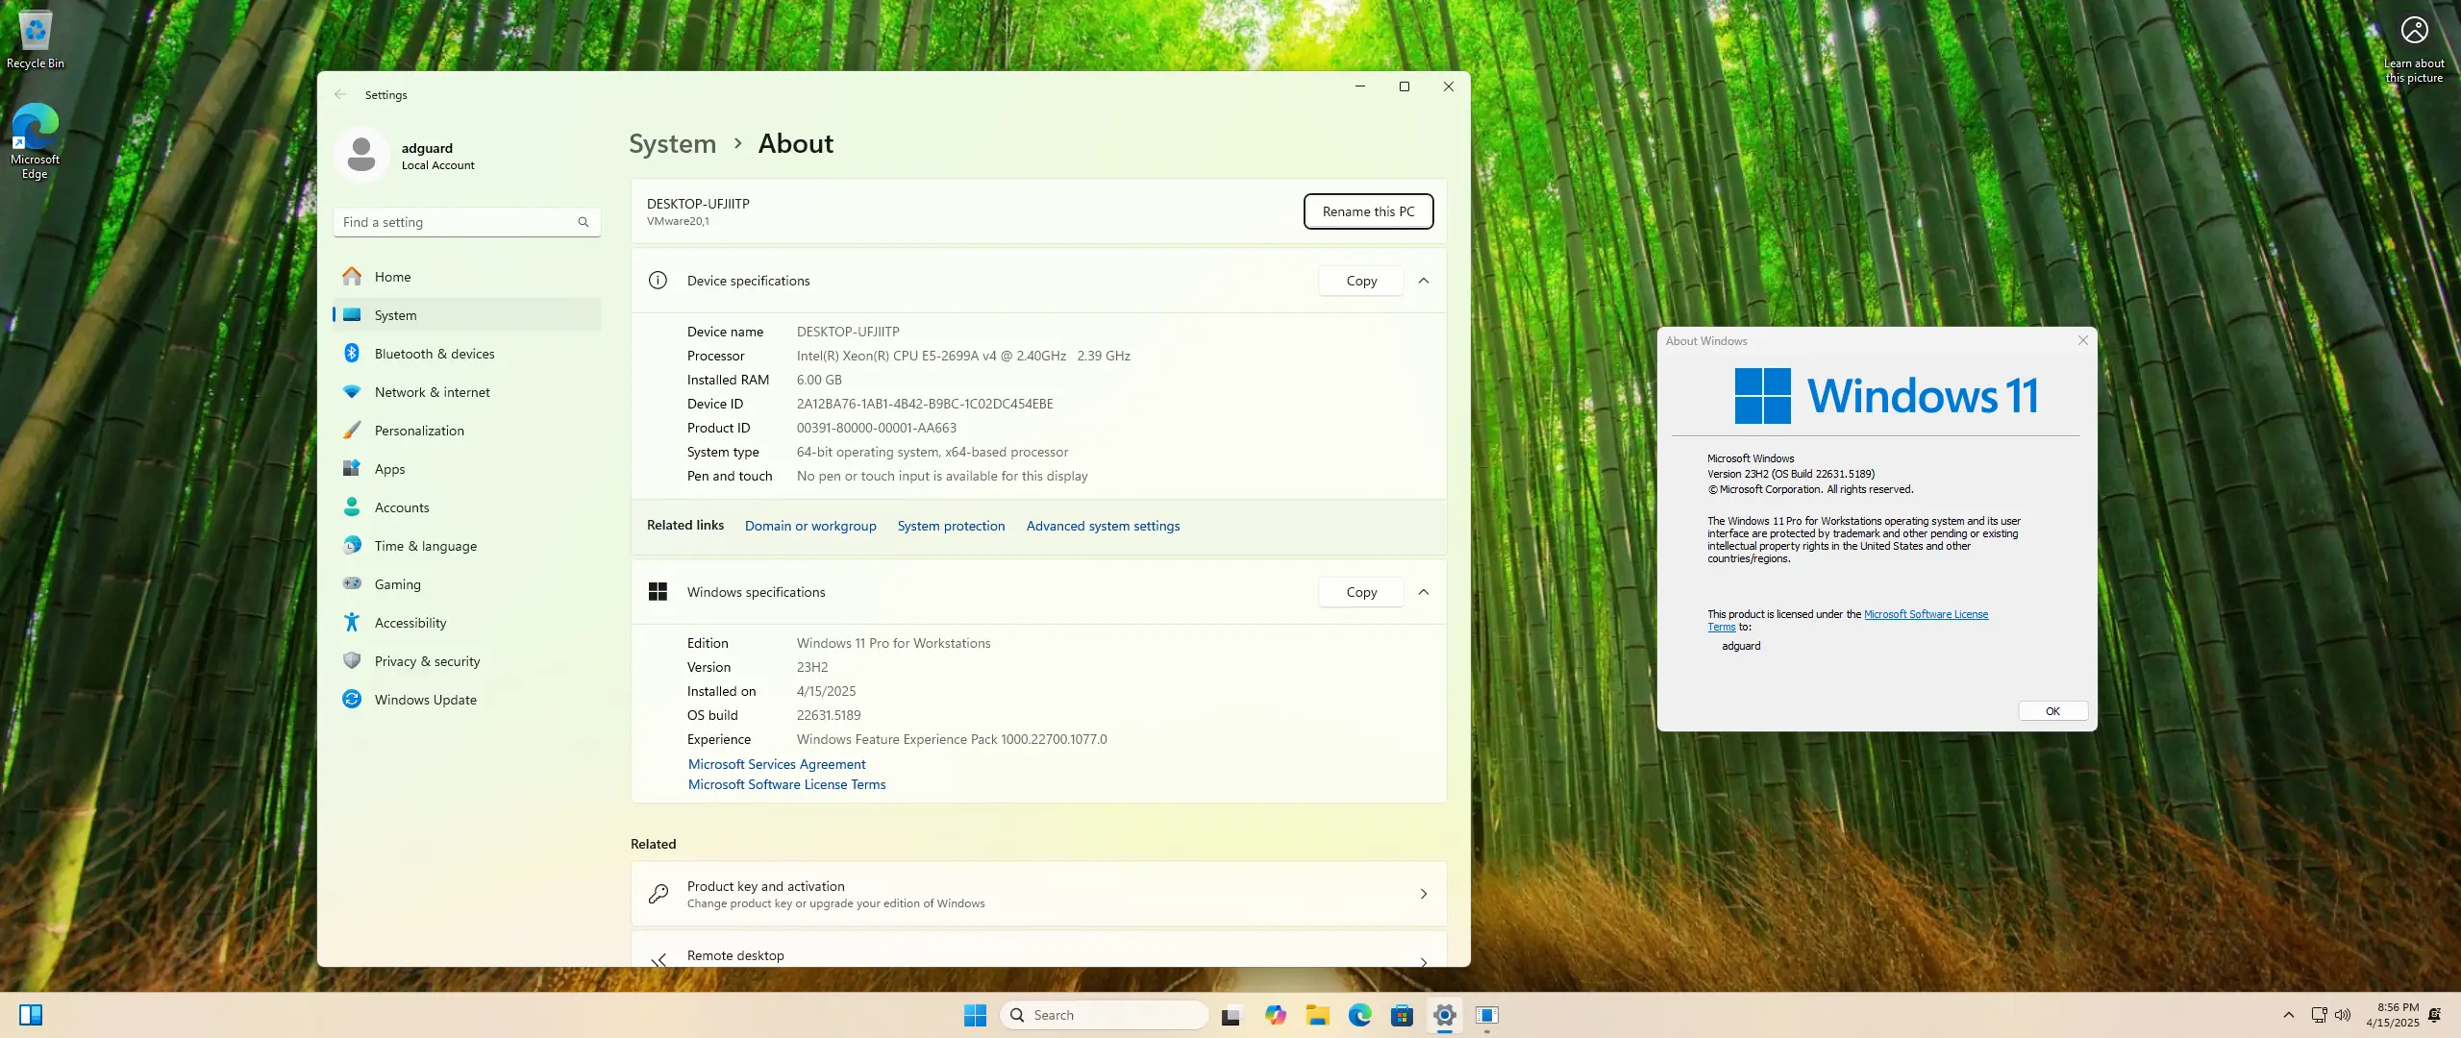
Task: Open File Explorer from the taskbar
Action: (1317, 1015)
